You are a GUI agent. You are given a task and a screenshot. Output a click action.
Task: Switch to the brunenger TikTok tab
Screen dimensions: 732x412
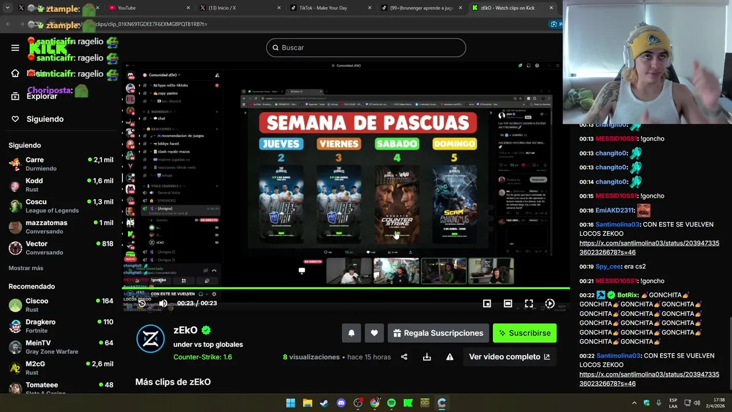coord(421,8)
